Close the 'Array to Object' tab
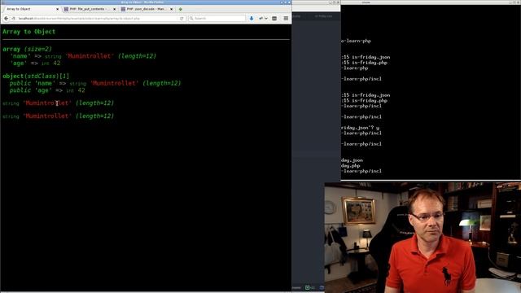521x293 pixels. (x=58, y=9)
